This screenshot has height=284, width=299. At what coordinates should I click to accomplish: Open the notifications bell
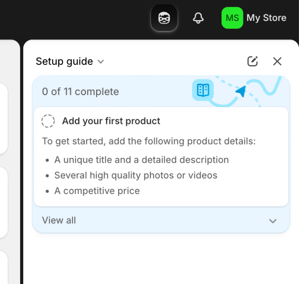[x=198, y=18]
